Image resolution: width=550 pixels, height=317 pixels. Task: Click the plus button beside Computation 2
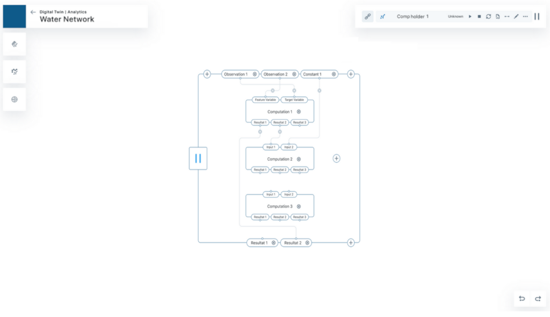pos(336,158)
